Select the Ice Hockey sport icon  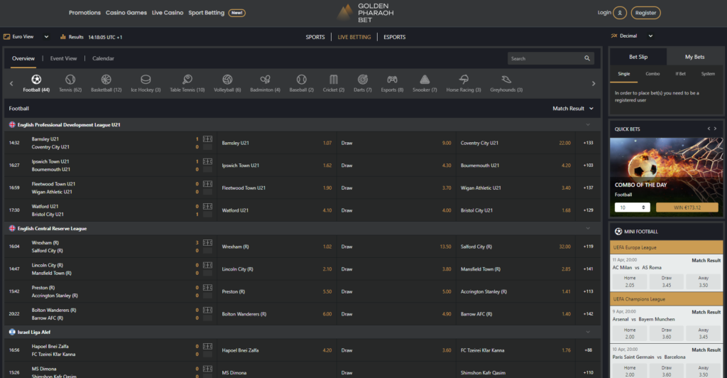coord(146,80)
